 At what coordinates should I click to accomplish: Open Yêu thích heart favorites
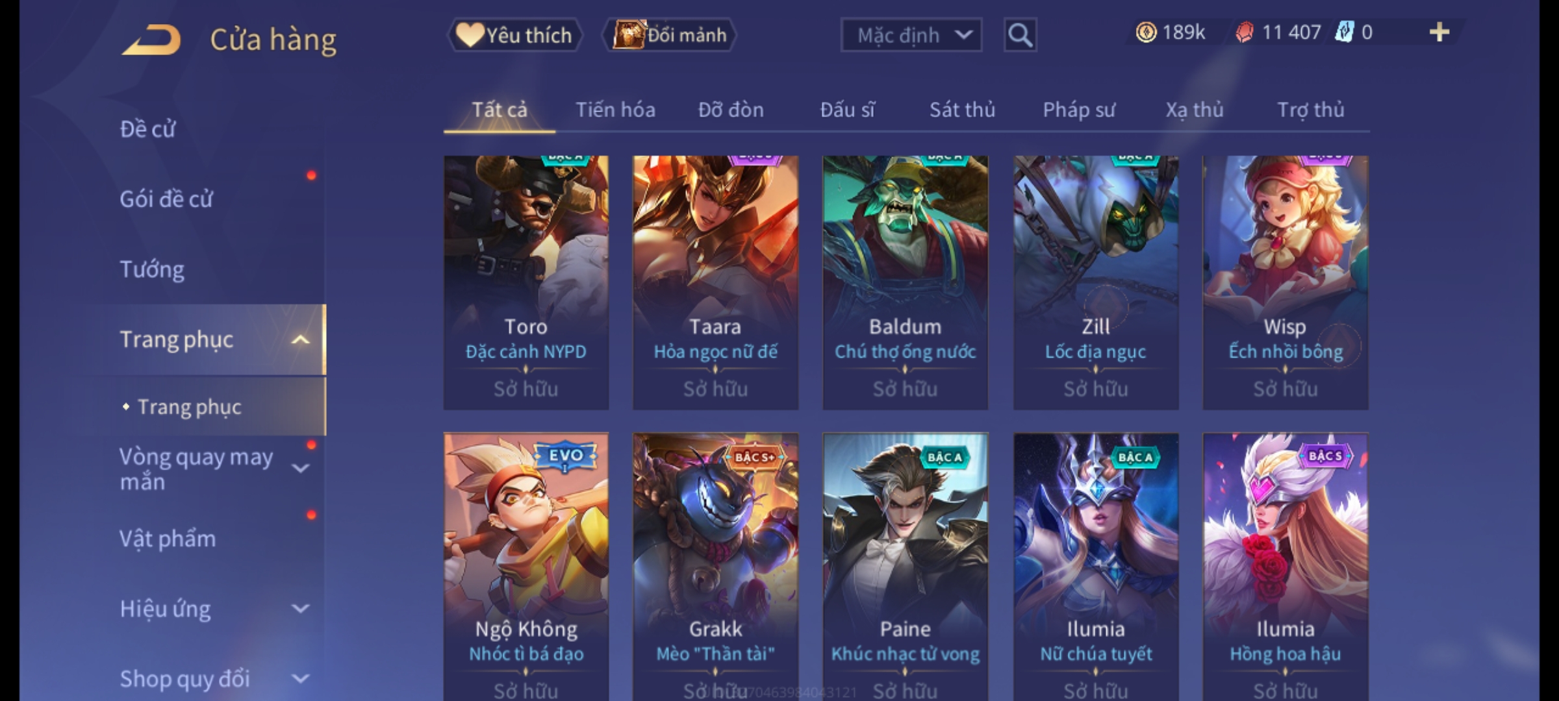point(514,35)
